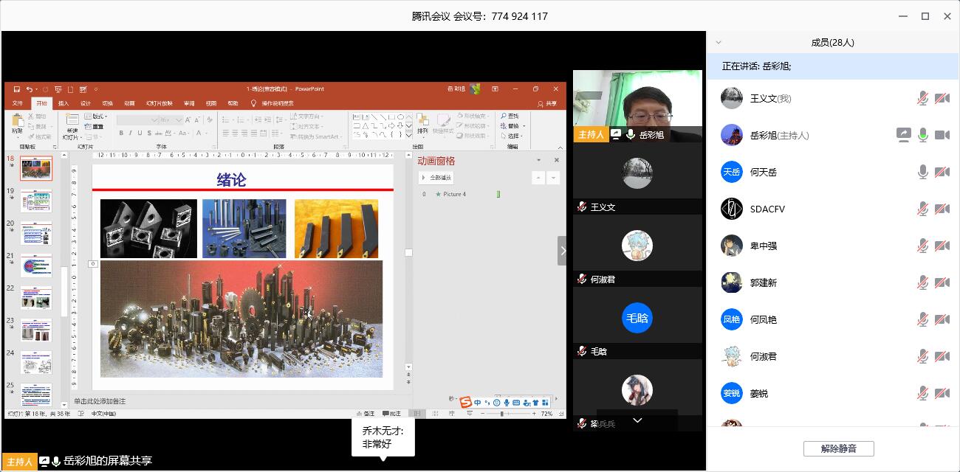This screenshot has height=472, width=960.
Task: Apply Bold formatting with the B icon
Action: (120, 133)
